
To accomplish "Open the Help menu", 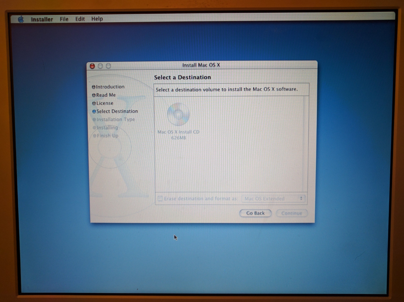I will pyautogui.click(x=97, y=19).
